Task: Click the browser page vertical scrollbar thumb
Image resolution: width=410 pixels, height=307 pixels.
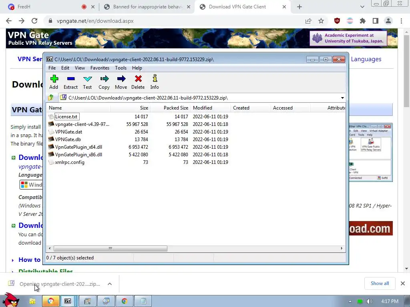Action: (406, 71)
